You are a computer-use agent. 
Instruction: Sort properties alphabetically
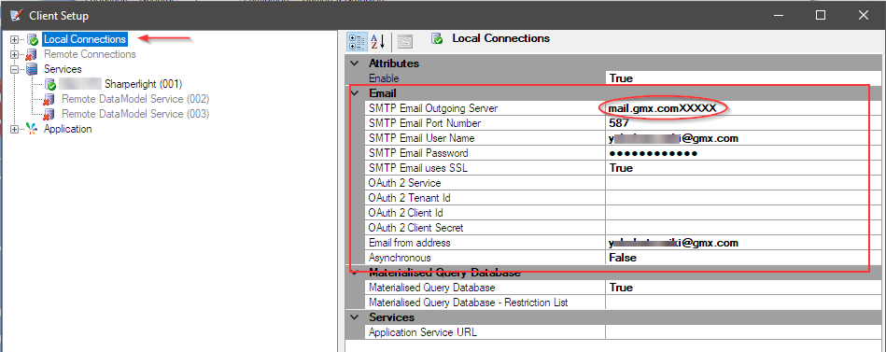tap(377, 41)
